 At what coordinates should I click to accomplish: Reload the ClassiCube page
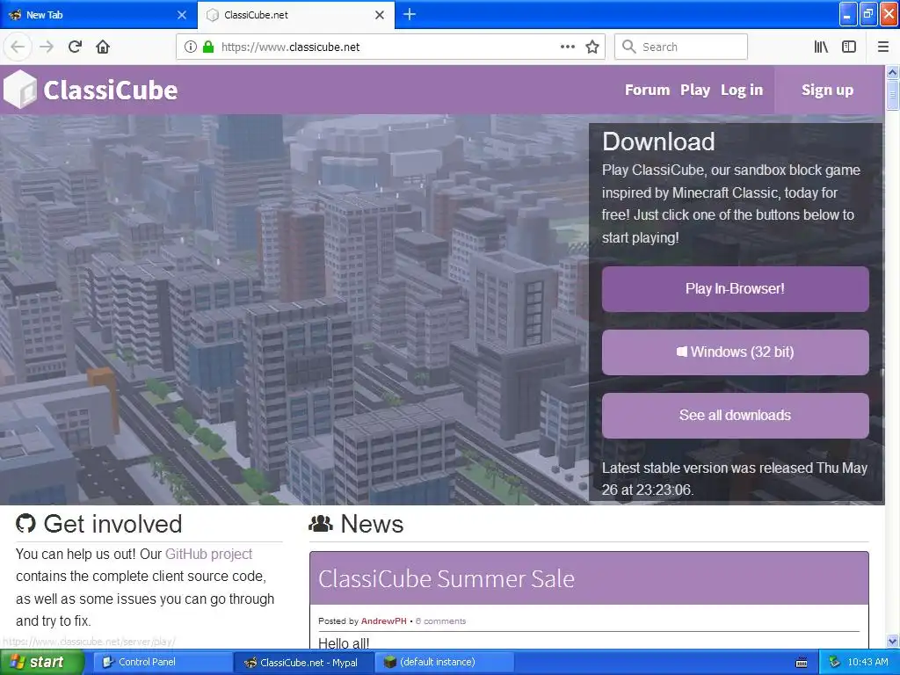coord(75,47)
